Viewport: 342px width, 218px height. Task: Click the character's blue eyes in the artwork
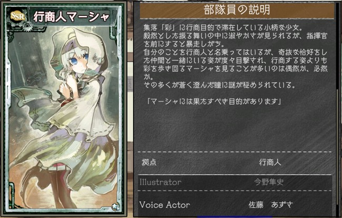[x=79, y=59]
